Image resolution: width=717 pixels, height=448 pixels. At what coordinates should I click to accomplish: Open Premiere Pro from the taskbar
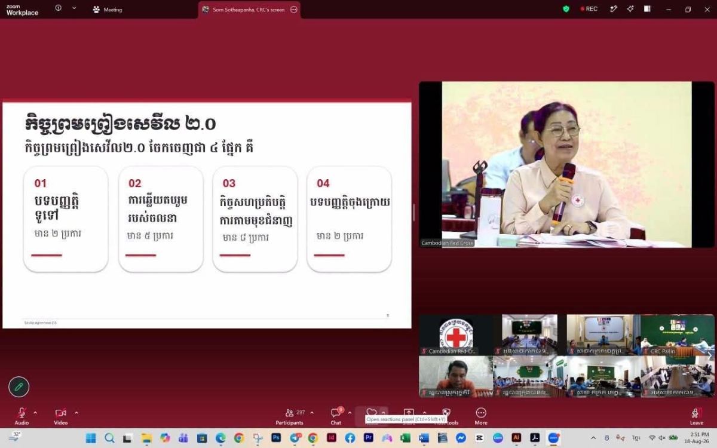(x=369, y=438)
